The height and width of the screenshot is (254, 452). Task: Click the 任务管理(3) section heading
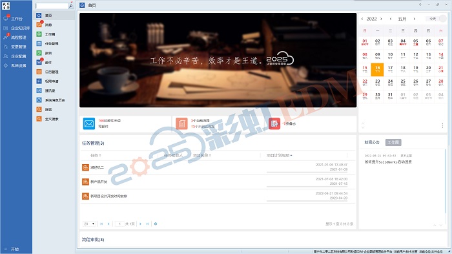[x=93, y=143]
